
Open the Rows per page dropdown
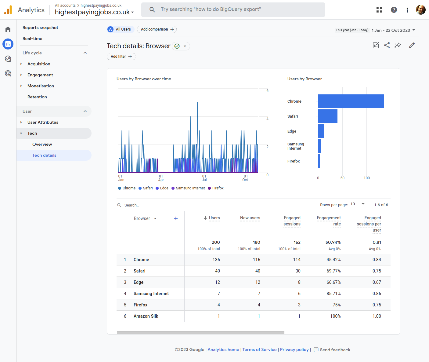pyautogui.click(x=358, y=204)
